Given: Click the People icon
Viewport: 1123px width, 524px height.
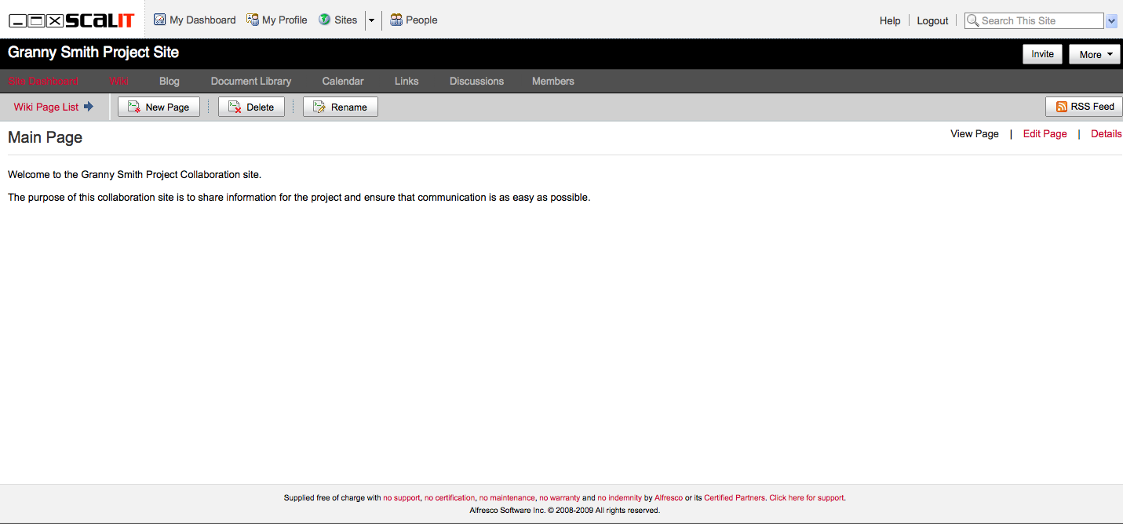Looking at the screenshot, I should point(396,20).
